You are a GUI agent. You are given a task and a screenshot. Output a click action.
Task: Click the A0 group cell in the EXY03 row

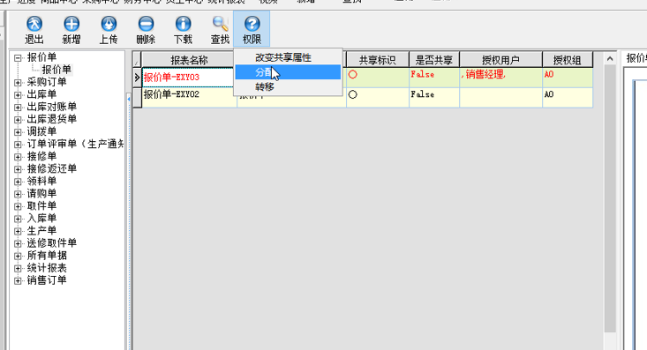568,78
